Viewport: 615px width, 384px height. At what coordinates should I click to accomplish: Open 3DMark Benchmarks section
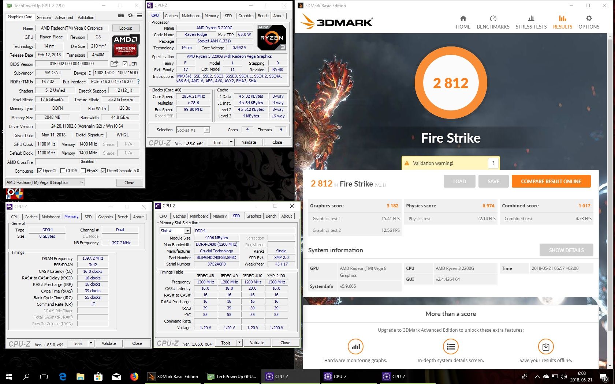[493, 22]
